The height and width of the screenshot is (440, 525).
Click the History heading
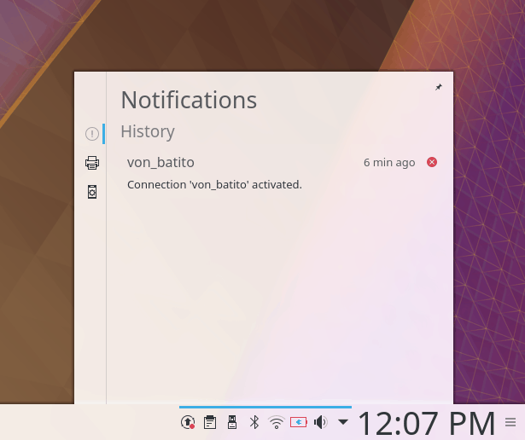(148, 131)
